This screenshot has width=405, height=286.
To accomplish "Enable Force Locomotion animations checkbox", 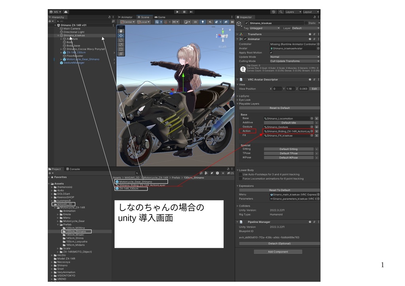I will pyautogui.click(x=240, y=179).
